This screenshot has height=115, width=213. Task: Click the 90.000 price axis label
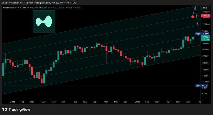coord(205,31)
